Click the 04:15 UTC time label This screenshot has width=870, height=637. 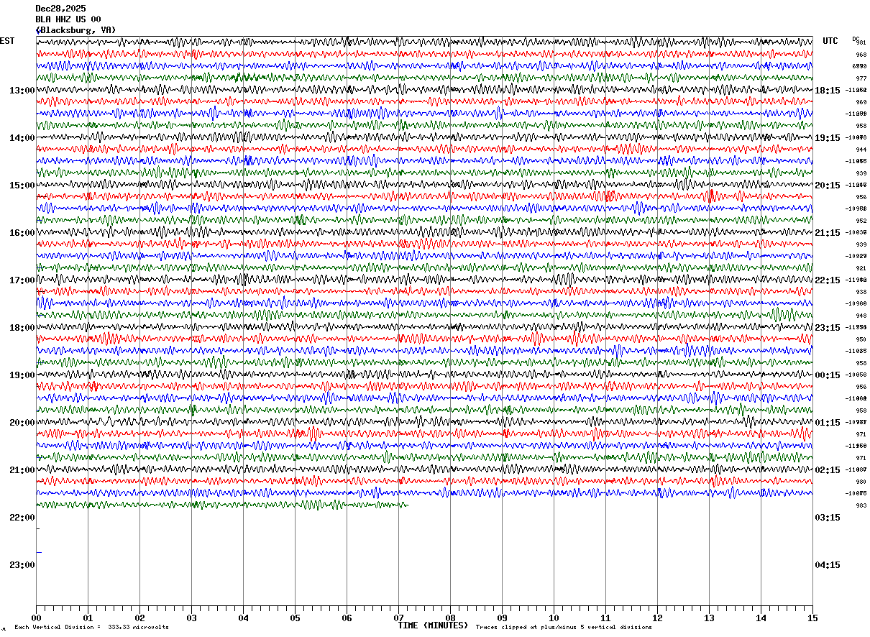tap(828, 565)
